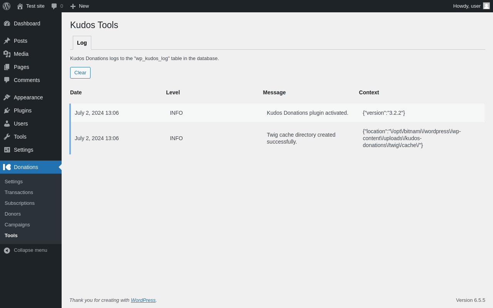Open the user avatar in admin bar

[x=486, y=6]
